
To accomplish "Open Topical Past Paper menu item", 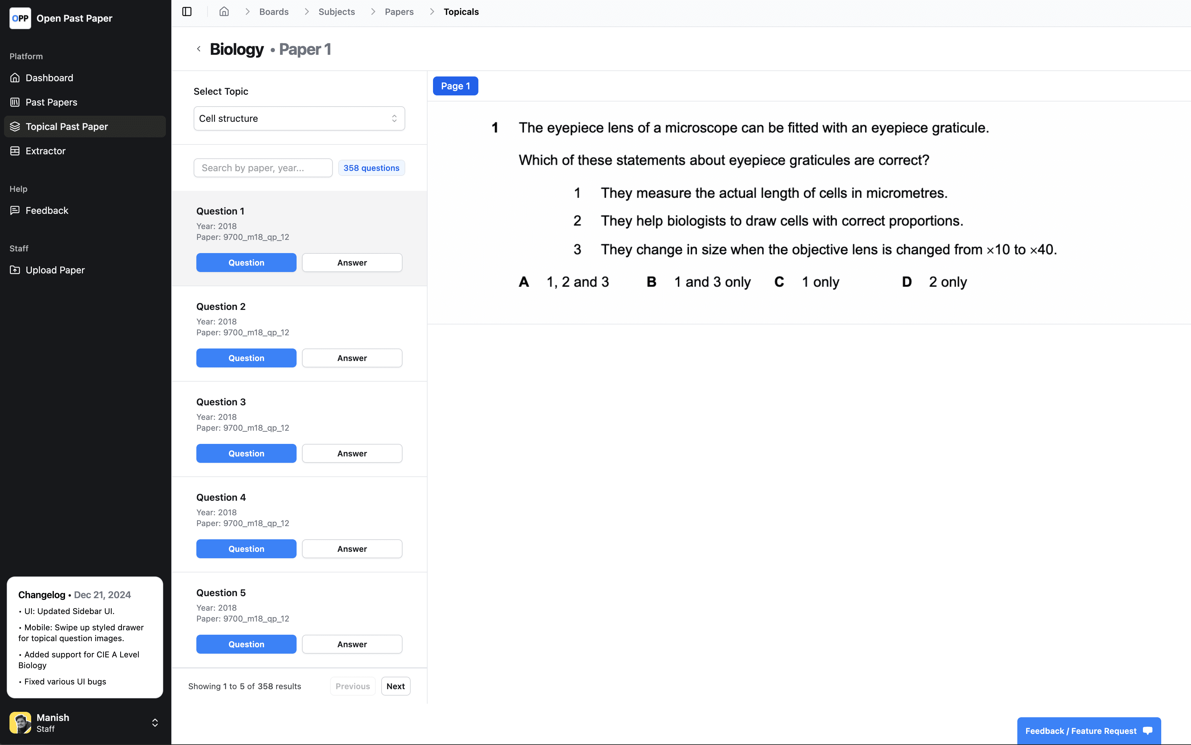I will tap(67, 127).
